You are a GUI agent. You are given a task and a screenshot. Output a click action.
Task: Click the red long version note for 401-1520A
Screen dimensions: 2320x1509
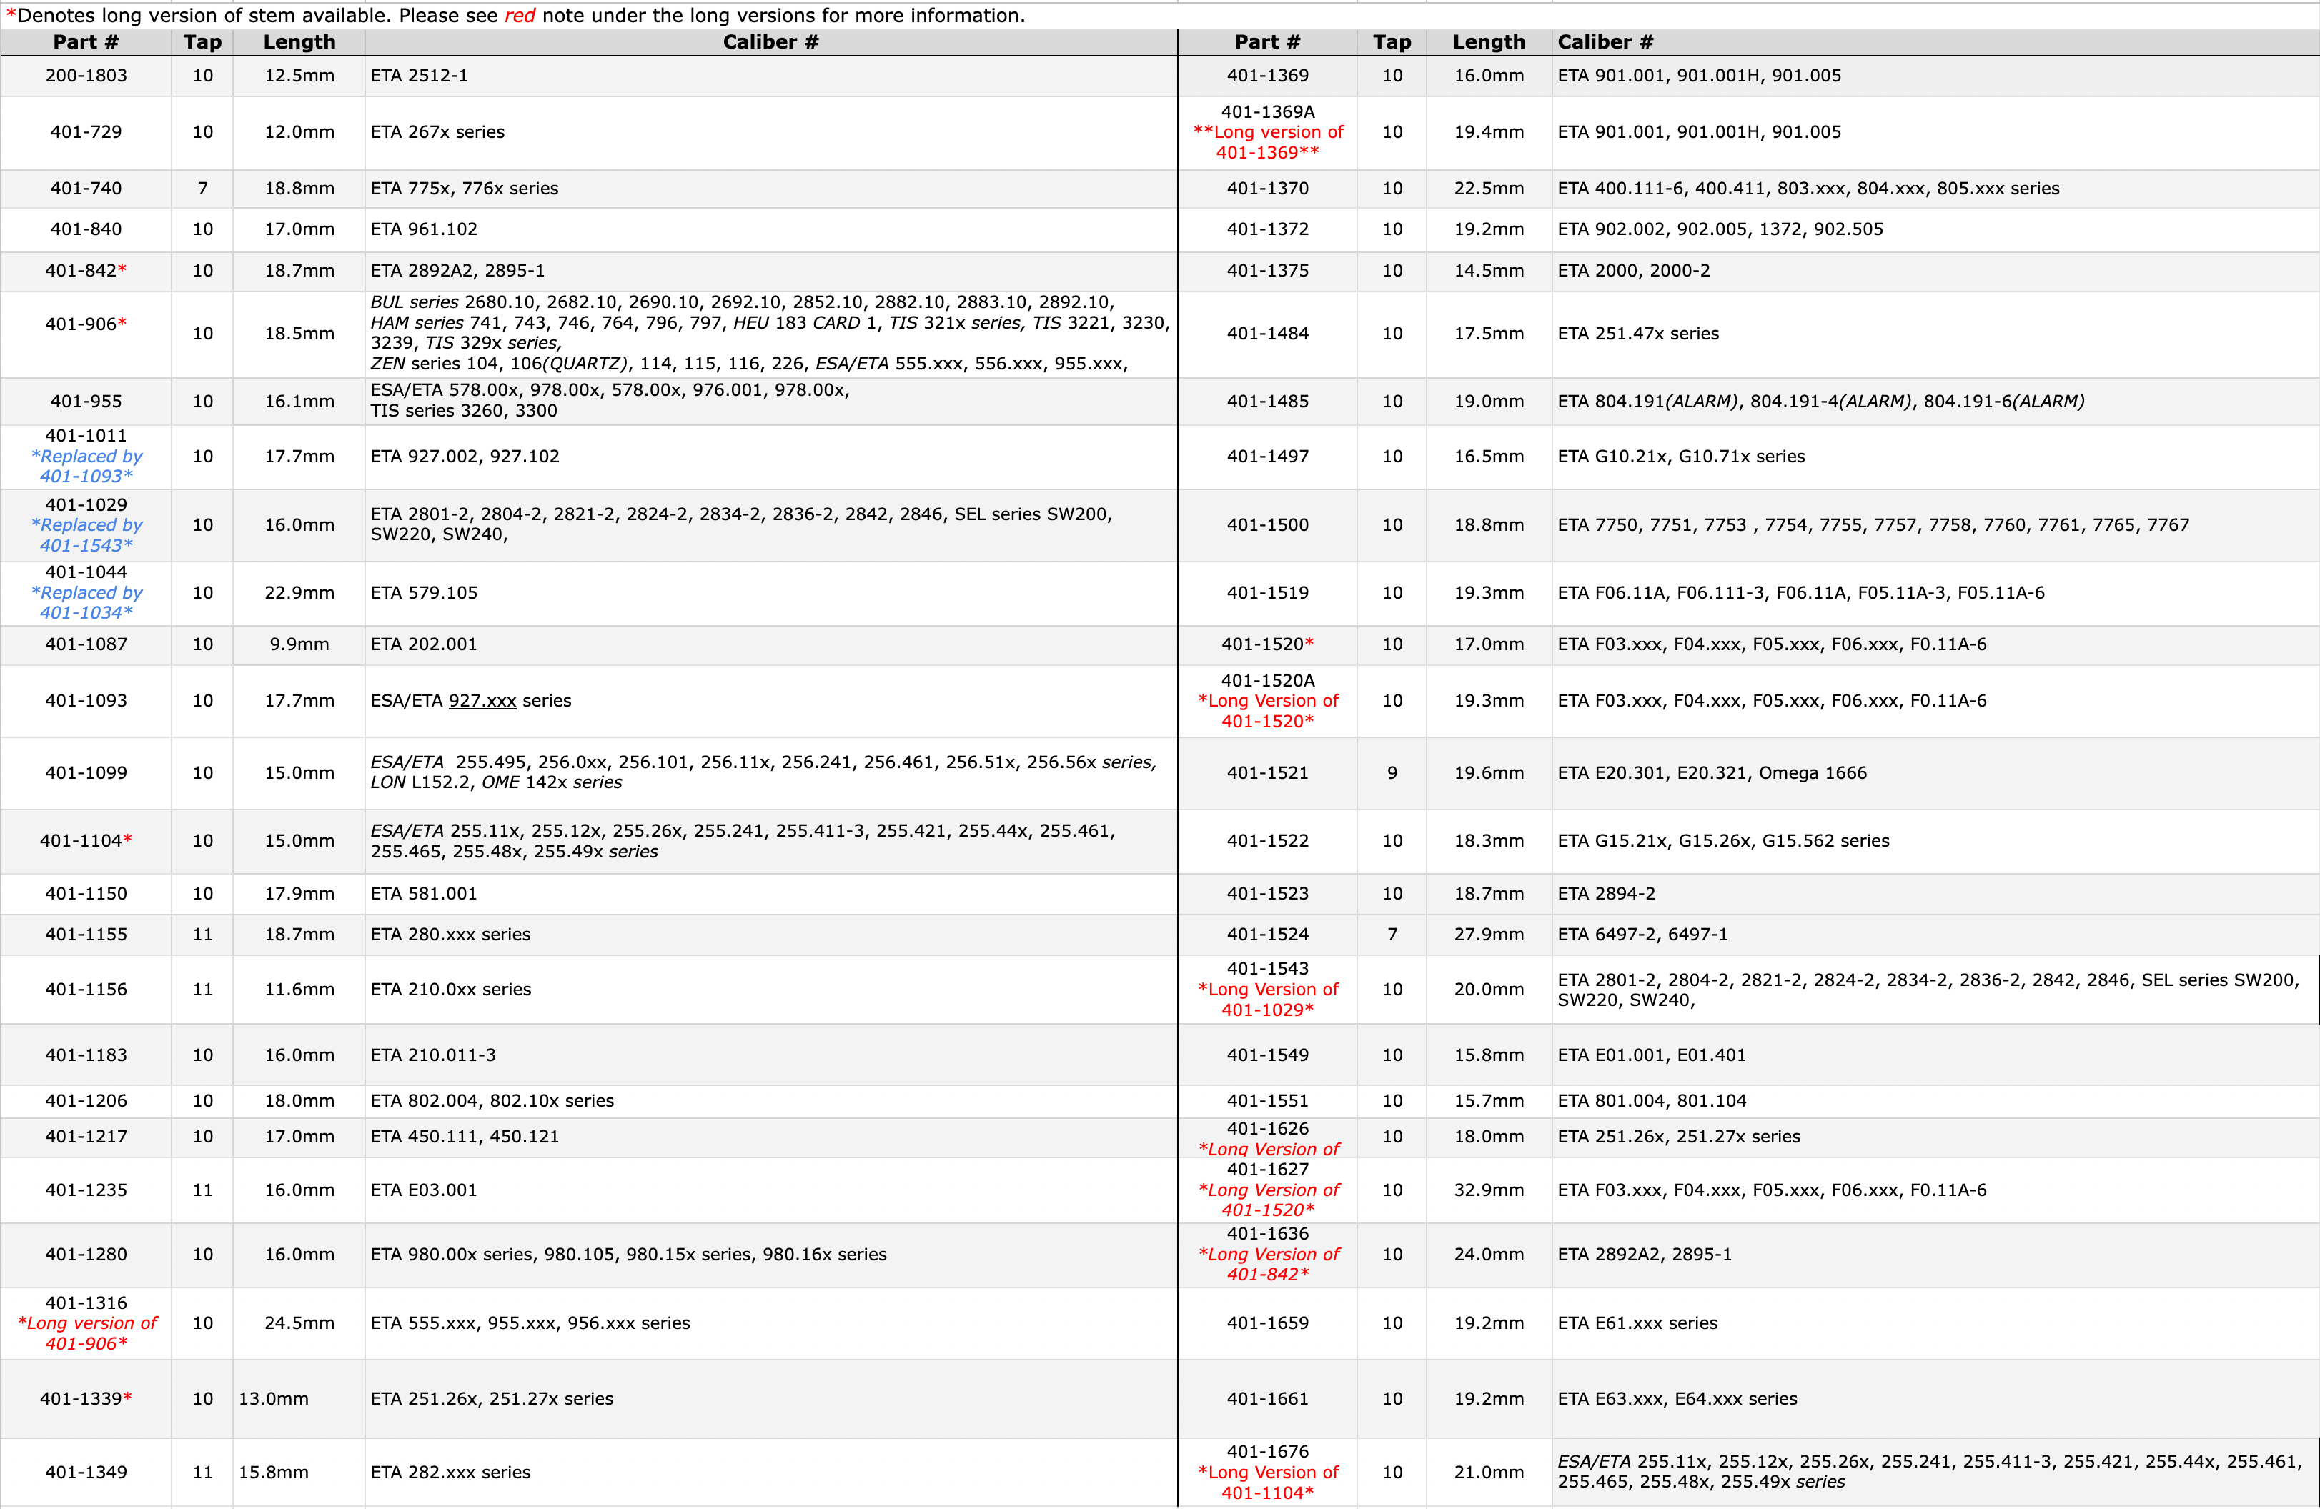tap(1267, 711)
